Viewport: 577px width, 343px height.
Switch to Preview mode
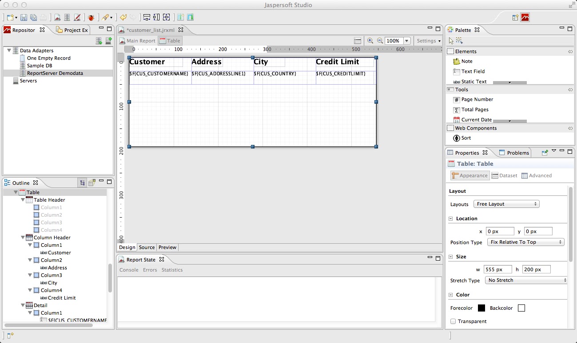(167, 247)
